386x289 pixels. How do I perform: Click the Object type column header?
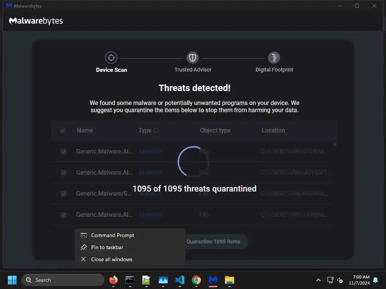tap(215, 131)
